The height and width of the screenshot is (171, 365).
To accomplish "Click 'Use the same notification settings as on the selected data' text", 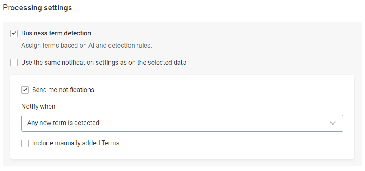I will (104, 63).
